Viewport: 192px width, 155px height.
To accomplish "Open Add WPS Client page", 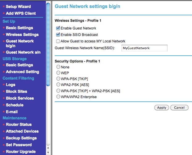I will (x=21, y=13).
